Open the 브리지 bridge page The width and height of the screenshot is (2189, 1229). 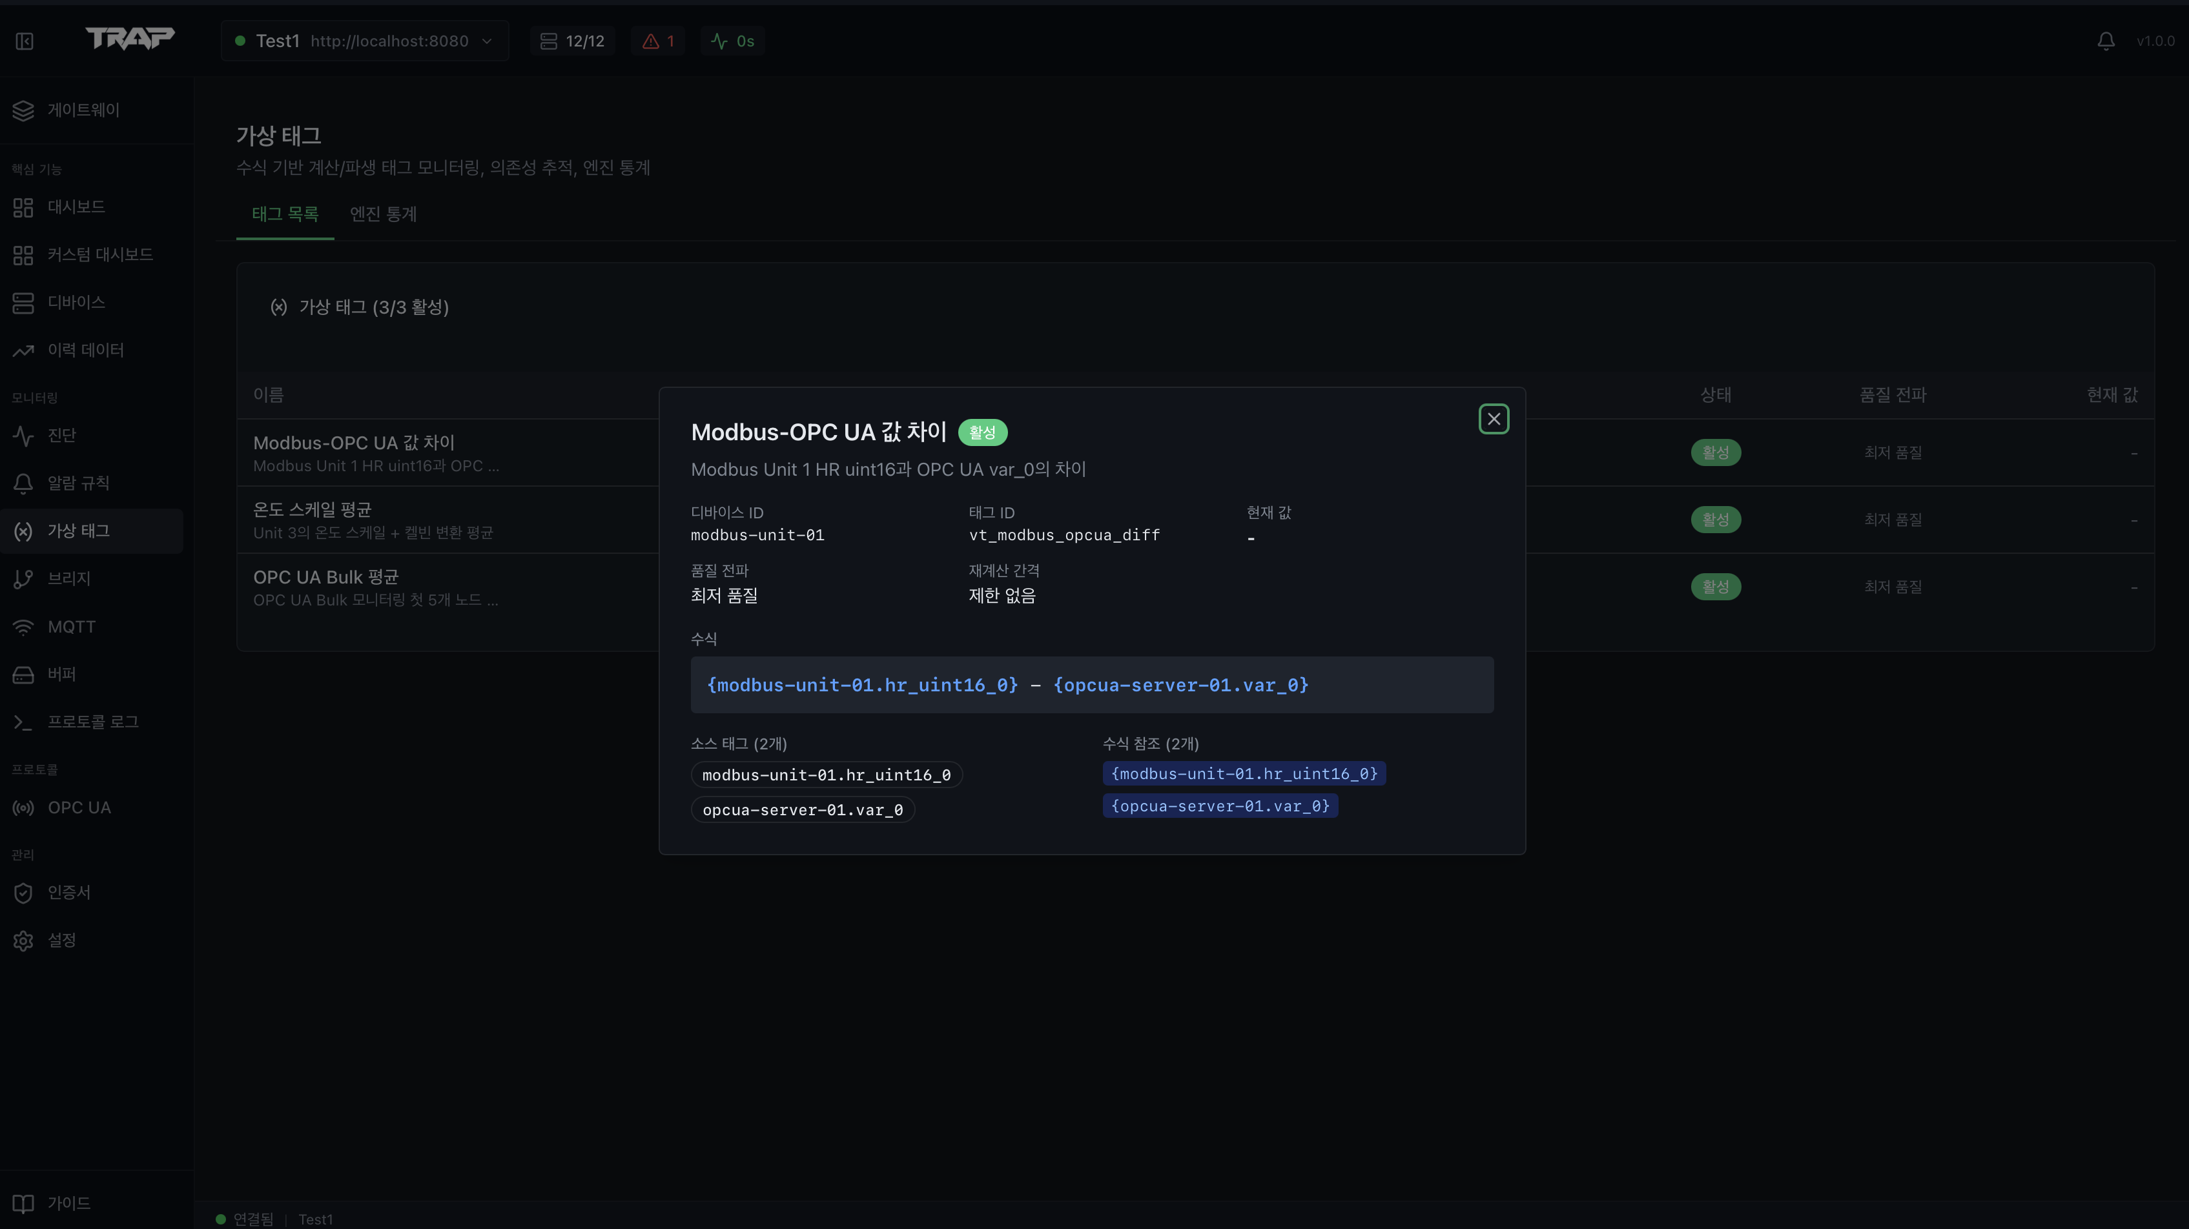68,579
